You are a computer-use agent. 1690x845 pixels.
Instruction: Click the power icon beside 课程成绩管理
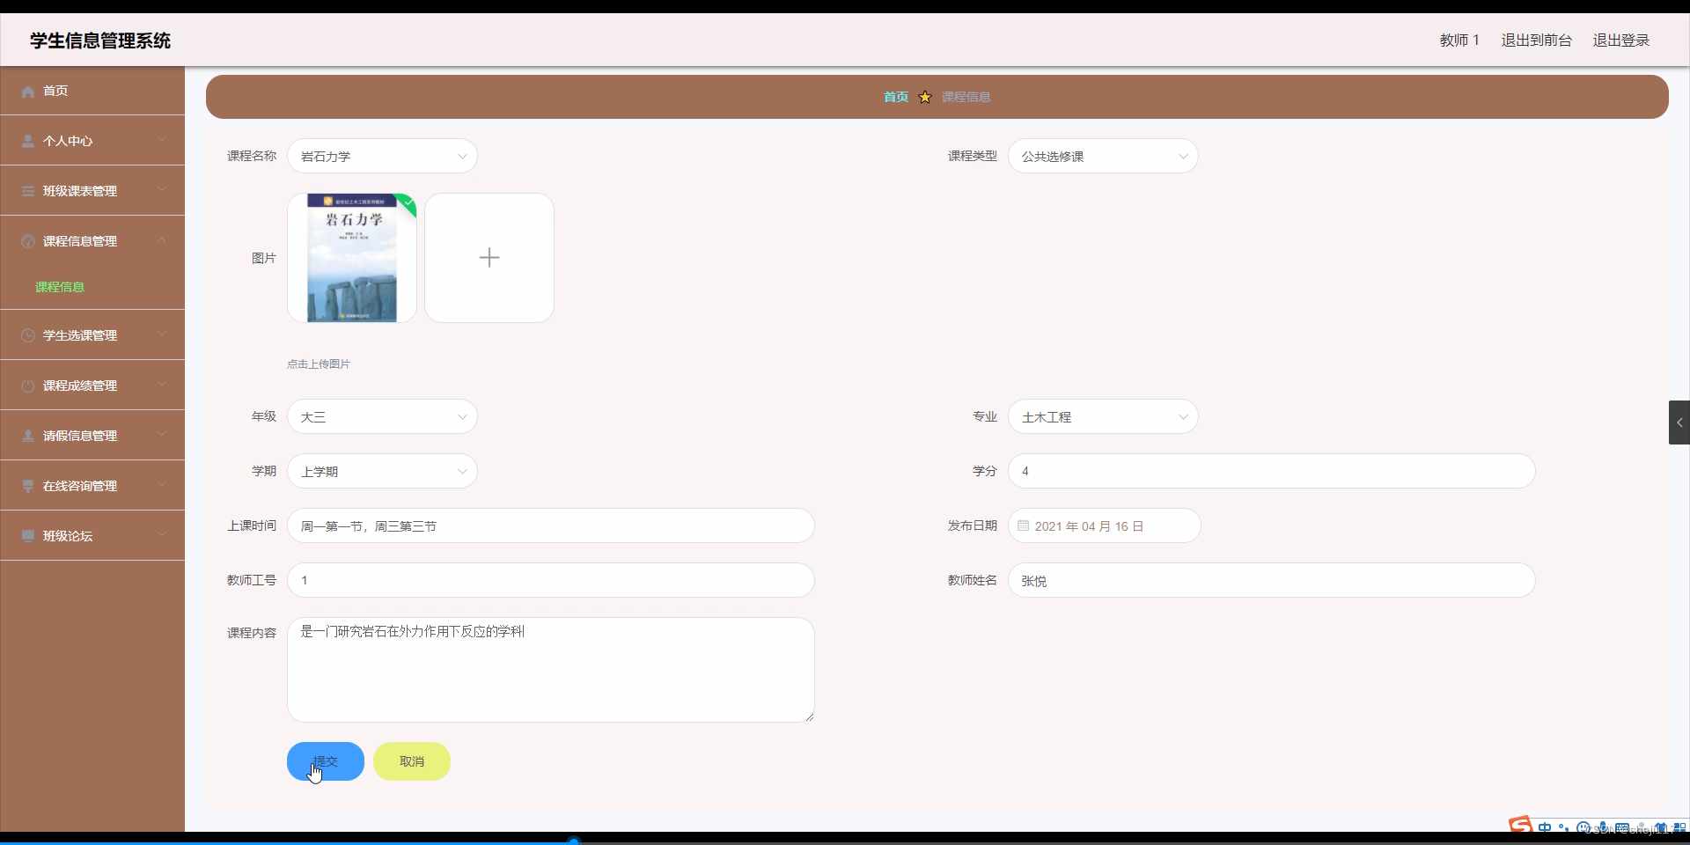(27, 385)
